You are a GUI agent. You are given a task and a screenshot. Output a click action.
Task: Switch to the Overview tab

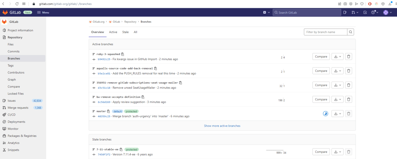click(98, 32)
